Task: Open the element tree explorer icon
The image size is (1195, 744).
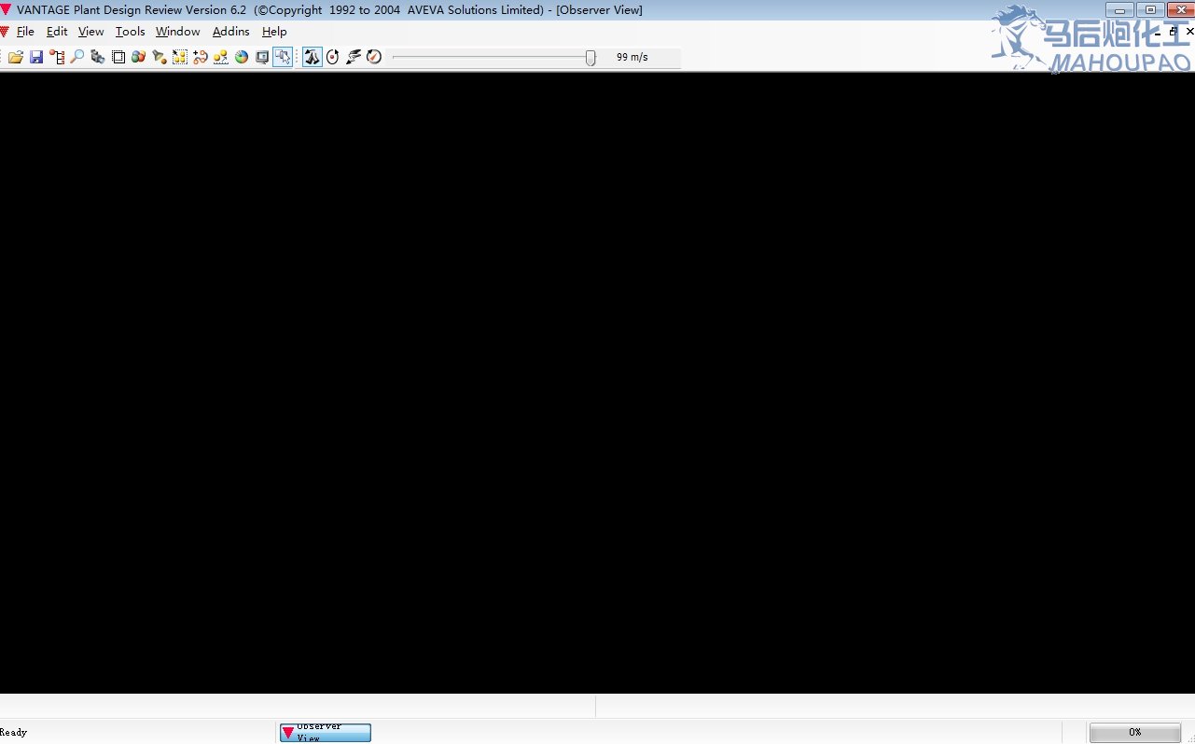Action: (57, 57)
